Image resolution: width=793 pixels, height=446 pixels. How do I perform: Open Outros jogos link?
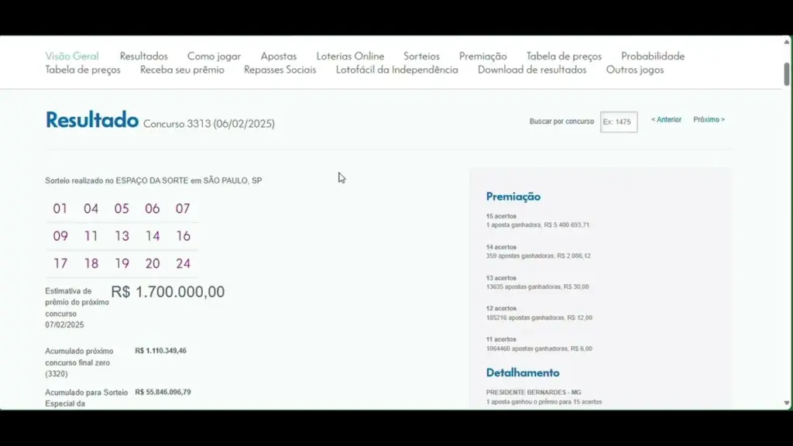coord(635,70)
